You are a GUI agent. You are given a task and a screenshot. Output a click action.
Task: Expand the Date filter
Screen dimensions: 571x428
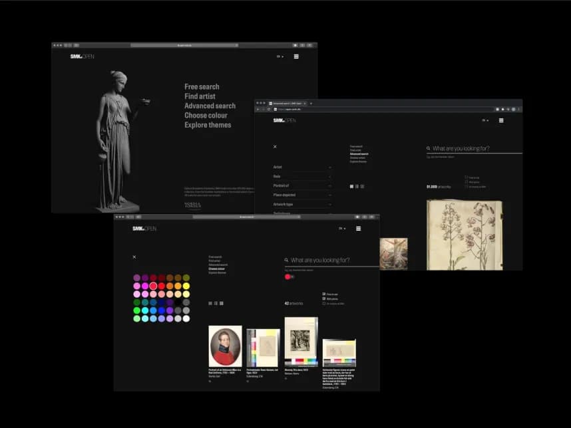[x=302, y=176]
